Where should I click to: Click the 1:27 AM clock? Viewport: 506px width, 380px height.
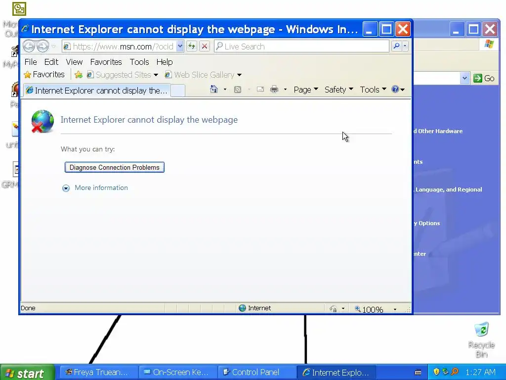click(480, 372)
